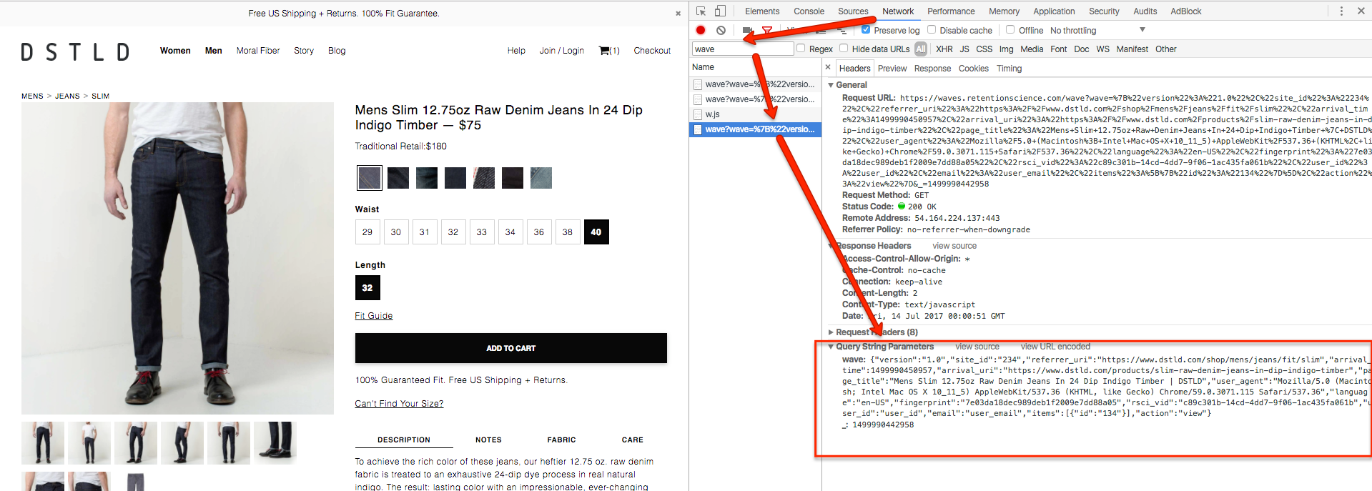
Task: Switch to the Preview request tab
Action: point(892,69)
